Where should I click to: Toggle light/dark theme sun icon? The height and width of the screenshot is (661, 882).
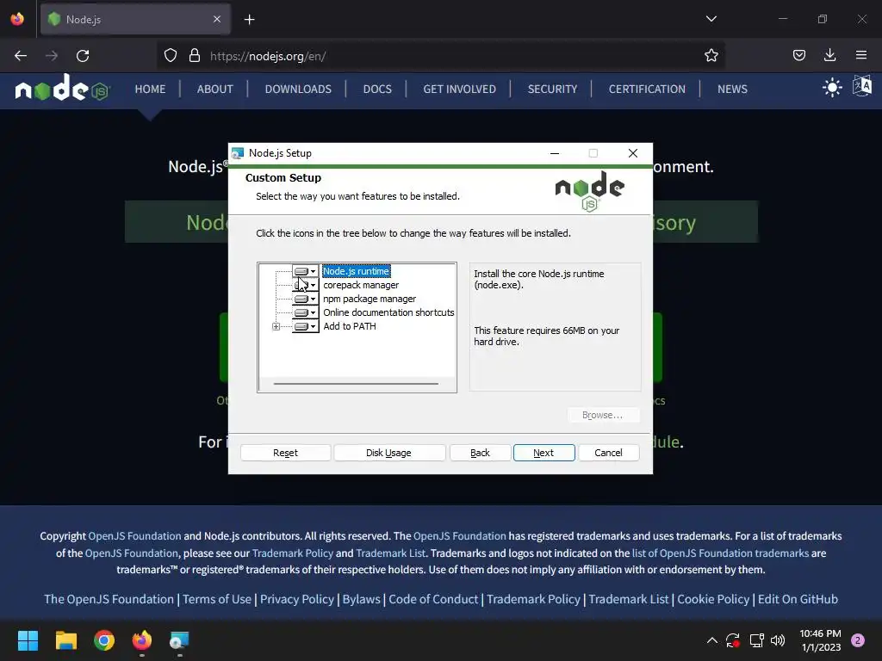(832, 88)
